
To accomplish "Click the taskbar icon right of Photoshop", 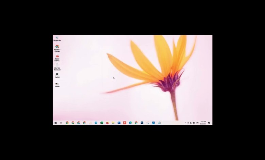I will click(148, 123).
